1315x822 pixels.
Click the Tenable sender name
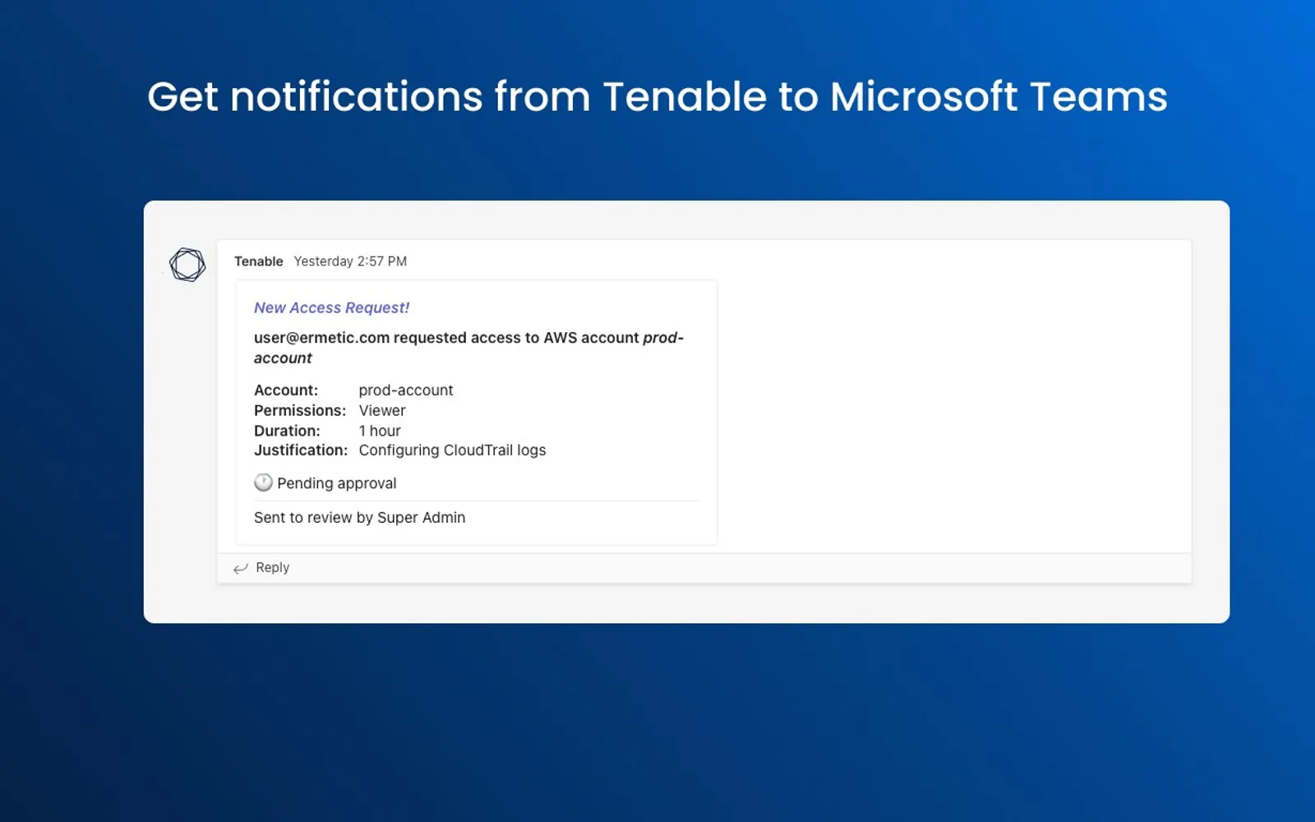(x=259, y=261)
